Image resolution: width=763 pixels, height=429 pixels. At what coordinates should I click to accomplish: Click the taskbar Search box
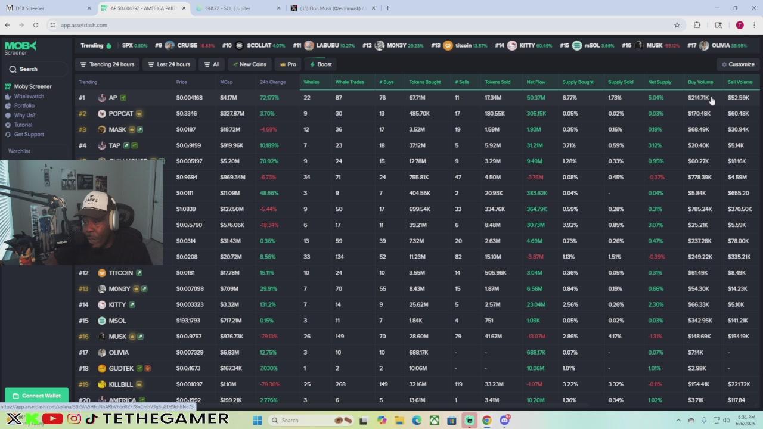[x=312, y=421]
